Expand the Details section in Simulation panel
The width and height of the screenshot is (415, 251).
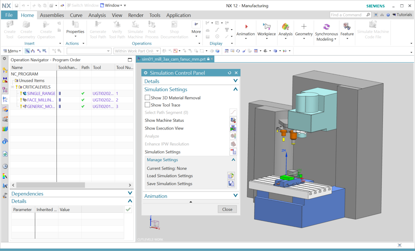tap(235, 81)
